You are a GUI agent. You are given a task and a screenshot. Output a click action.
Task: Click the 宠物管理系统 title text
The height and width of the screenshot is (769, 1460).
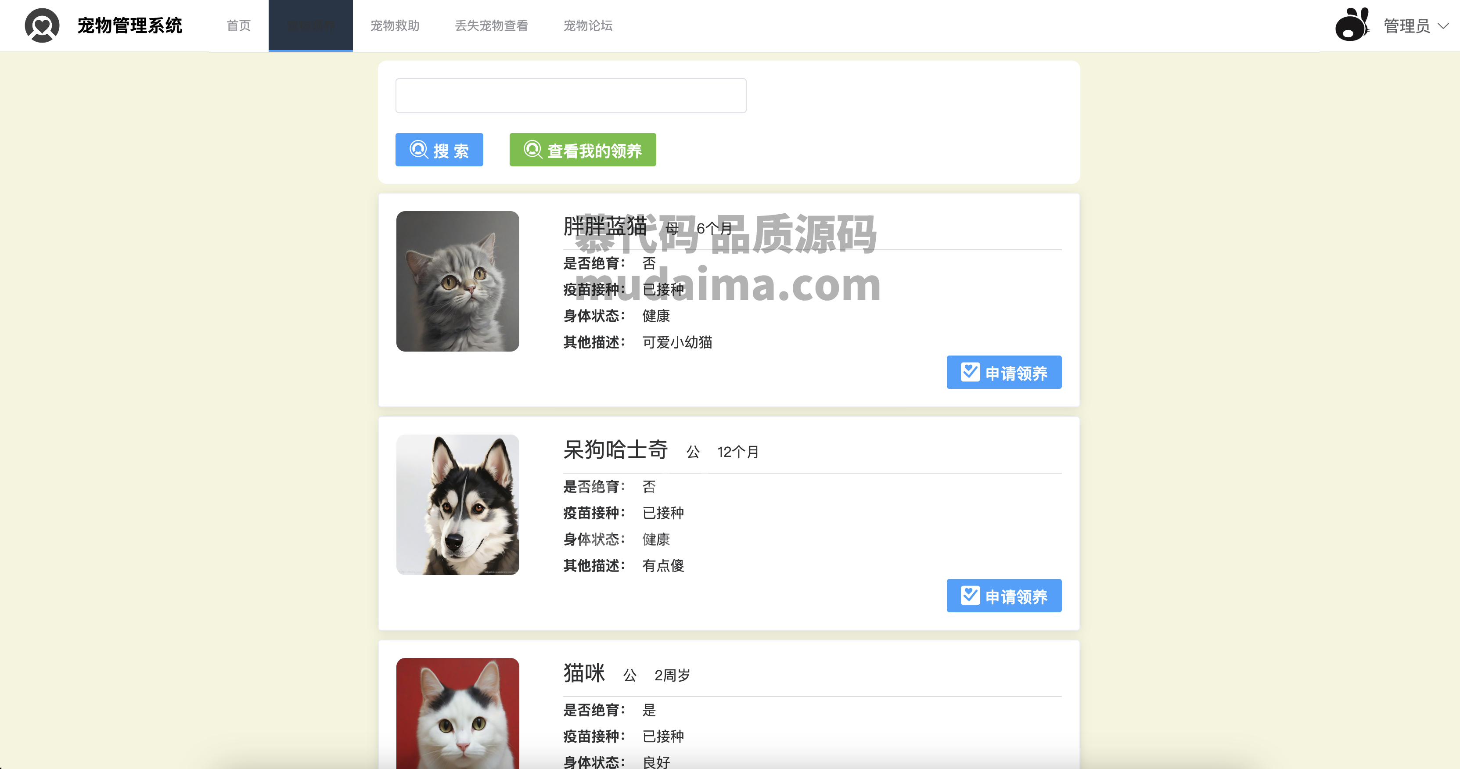(130, 25)
